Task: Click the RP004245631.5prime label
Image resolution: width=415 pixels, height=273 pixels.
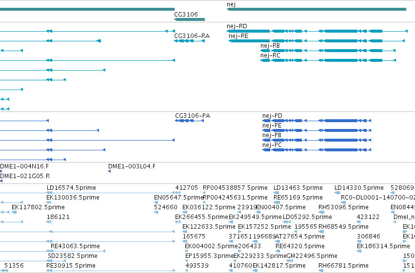Action: point(235,198)
